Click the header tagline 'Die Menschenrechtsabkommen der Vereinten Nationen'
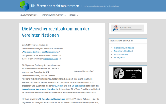Screen dimensions: 166x104 101,6
